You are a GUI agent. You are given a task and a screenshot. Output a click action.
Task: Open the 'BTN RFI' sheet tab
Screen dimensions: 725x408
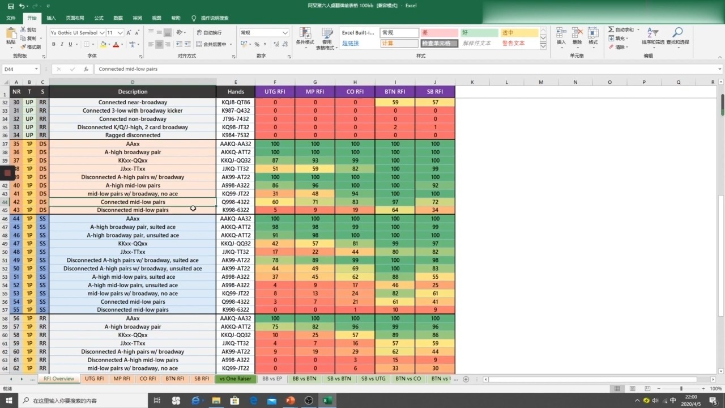click(x=174, y=379)
